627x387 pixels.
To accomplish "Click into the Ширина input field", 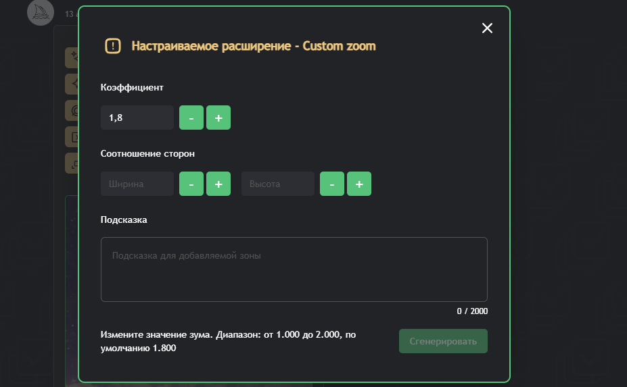I will (137, 184).
